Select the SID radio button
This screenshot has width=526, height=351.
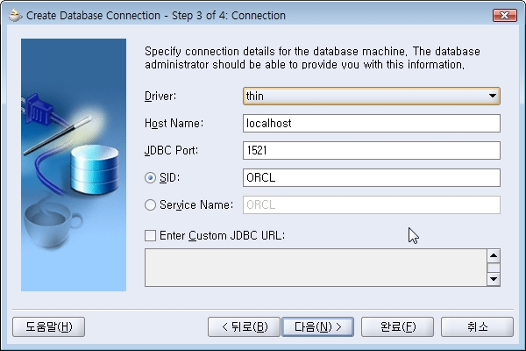(x=150, y=177)
